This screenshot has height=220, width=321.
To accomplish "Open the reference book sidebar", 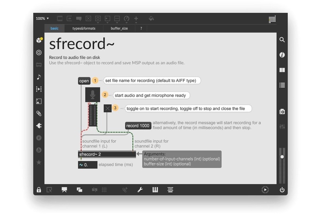I will (282, 70).
